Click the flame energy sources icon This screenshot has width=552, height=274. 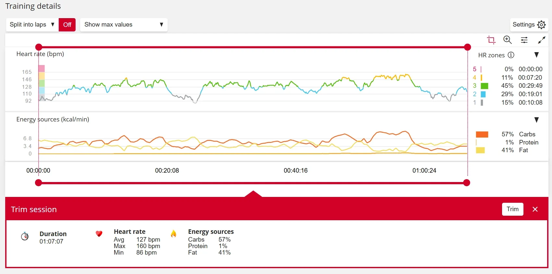(x=174, y=234)
